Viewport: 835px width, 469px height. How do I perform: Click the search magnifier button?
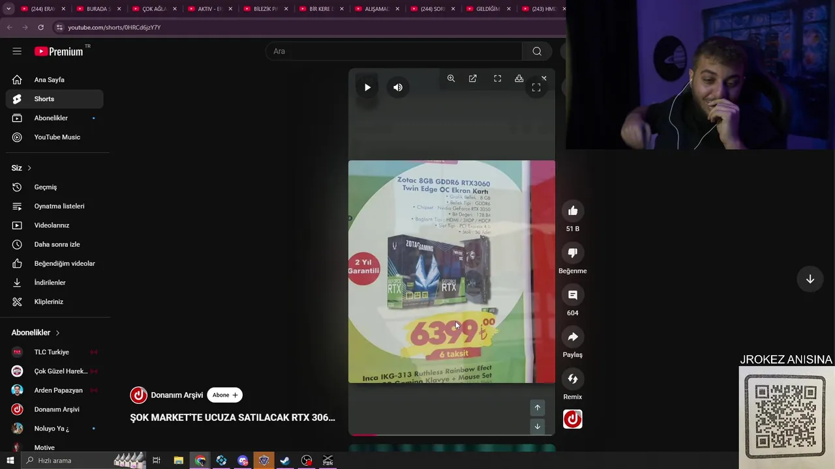click(537, 51)
